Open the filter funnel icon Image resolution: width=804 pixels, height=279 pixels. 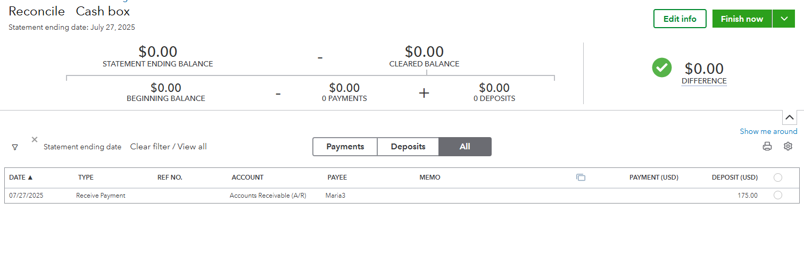coord(15,147)
